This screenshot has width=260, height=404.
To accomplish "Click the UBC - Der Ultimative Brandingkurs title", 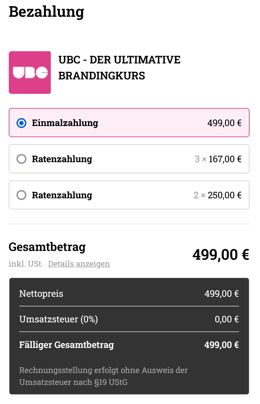I will click(x=119, y=68).
